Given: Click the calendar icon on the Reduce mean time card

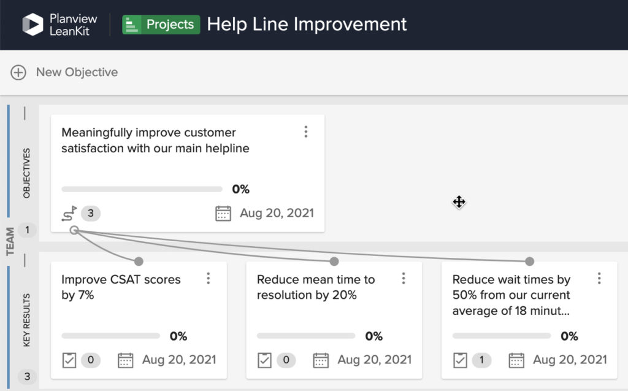Looking at the screenshot, I should pyautogui.click(x=321, y=360).
